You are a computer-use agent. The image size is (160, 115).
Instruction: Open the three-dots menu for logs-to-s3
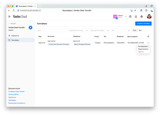148,43
